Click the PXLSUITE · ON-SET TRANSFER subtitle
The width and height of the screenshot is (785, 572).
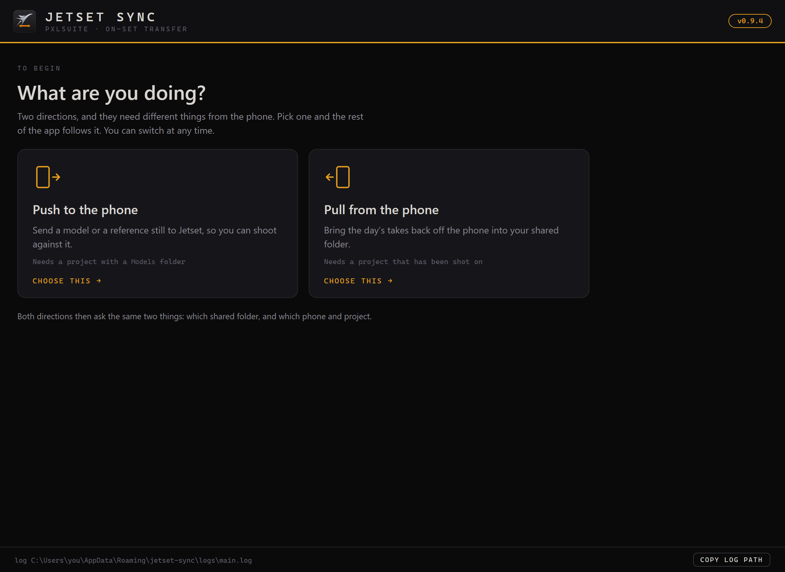(116, 29)
